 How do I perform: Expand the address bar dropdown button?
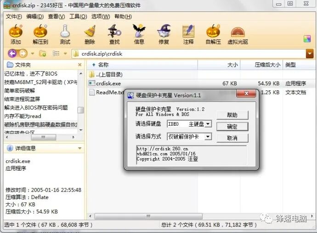click(310, 54)
